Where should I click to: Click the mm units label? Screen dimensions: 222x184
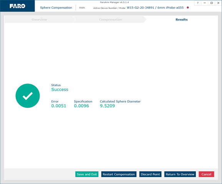click(x=82, y=8)
